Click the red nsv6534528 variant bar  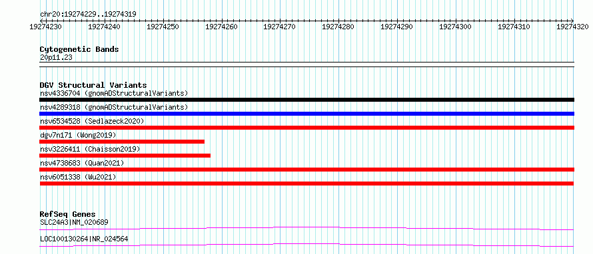(x=306, y=128)
